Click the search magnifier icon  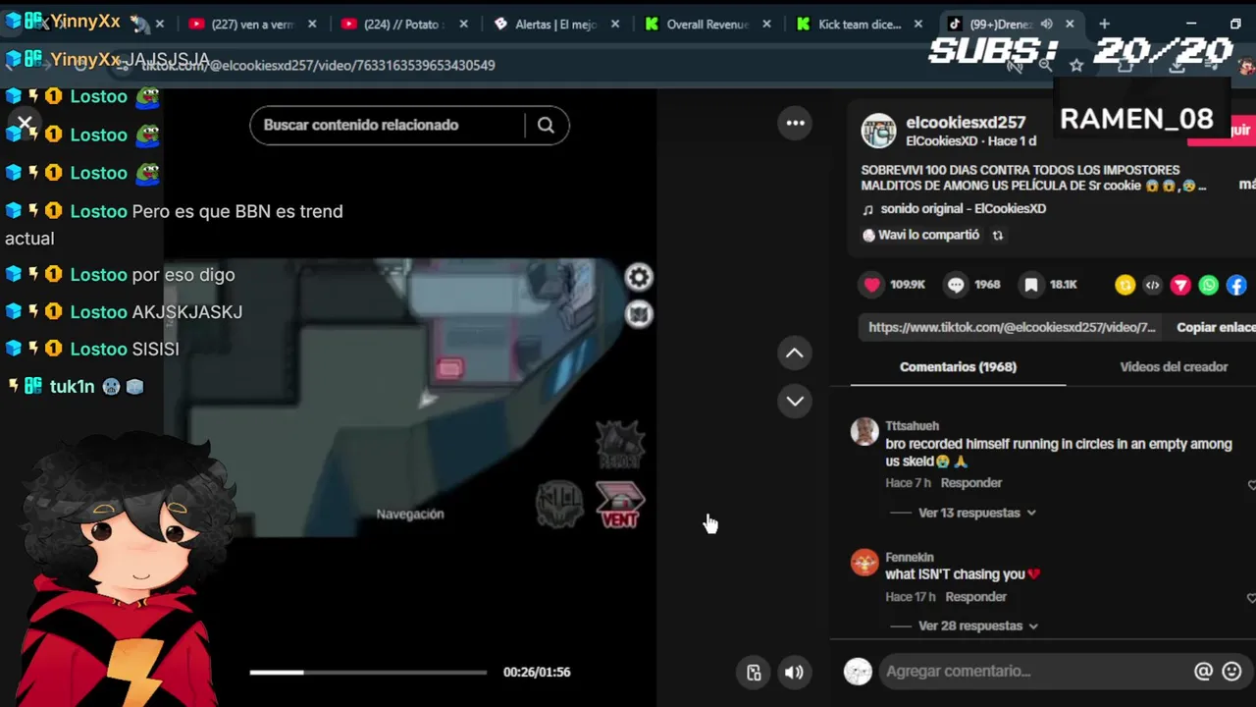click(546, 125)
